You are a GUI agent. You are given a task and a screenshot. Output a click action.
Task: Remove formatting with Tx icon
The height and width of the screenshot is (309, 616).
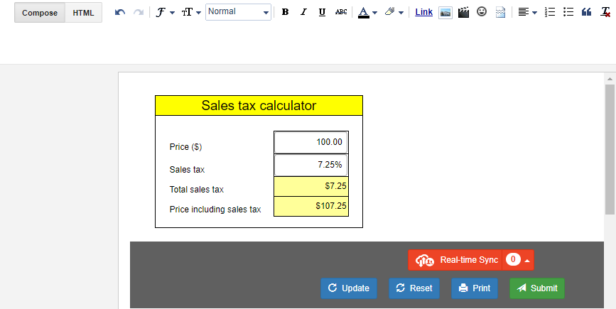coord(606,12)
